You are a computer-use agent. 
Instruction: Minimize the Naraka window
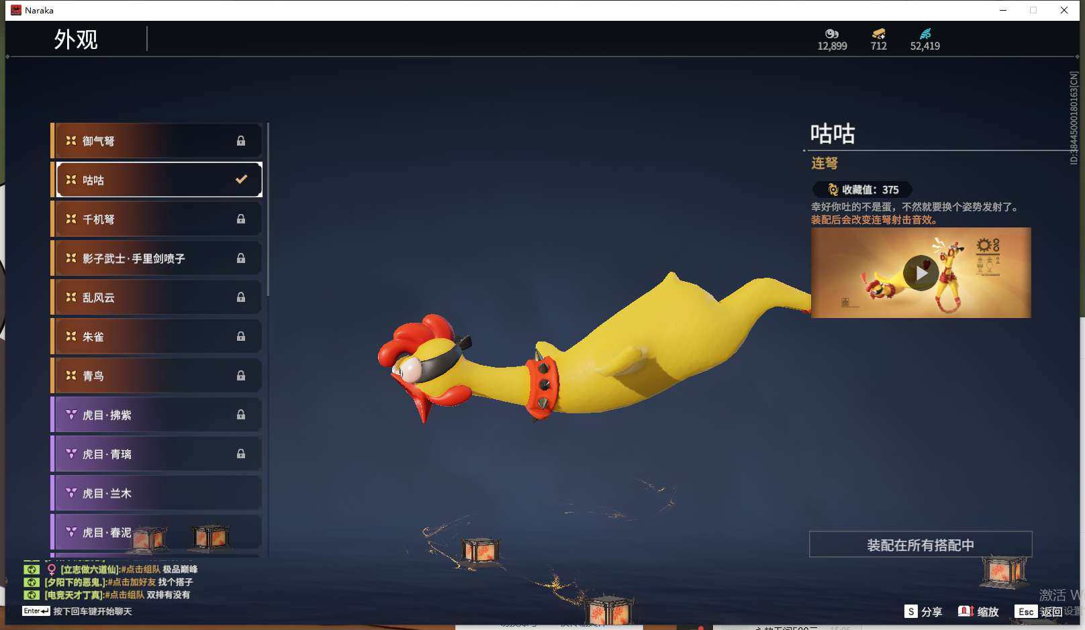pos(1003,10)
